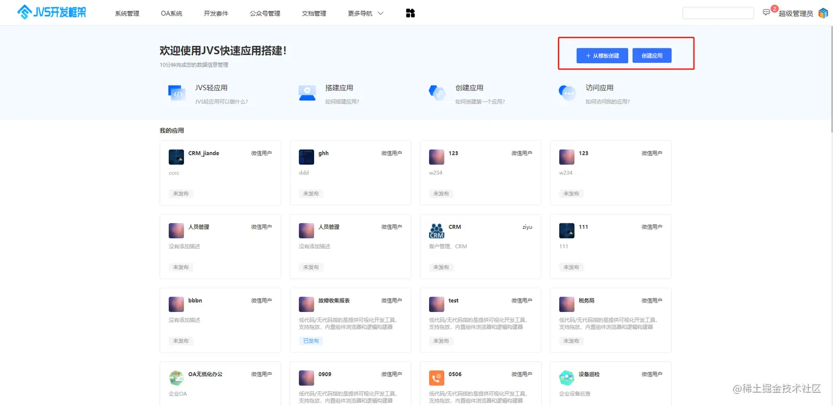Open the ghh application title
The height and width of the screenshot is (406, 833).
tap(323, 153)
